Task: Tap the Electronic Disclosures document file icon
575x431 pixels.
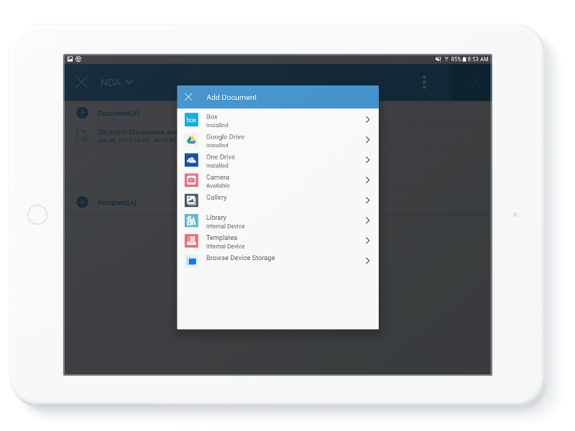Action: 82,136
